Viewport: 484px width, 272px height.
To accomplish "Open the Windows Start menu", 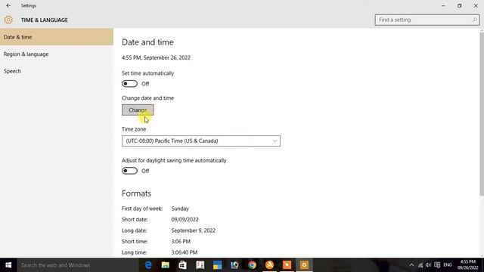I will 8,265.
